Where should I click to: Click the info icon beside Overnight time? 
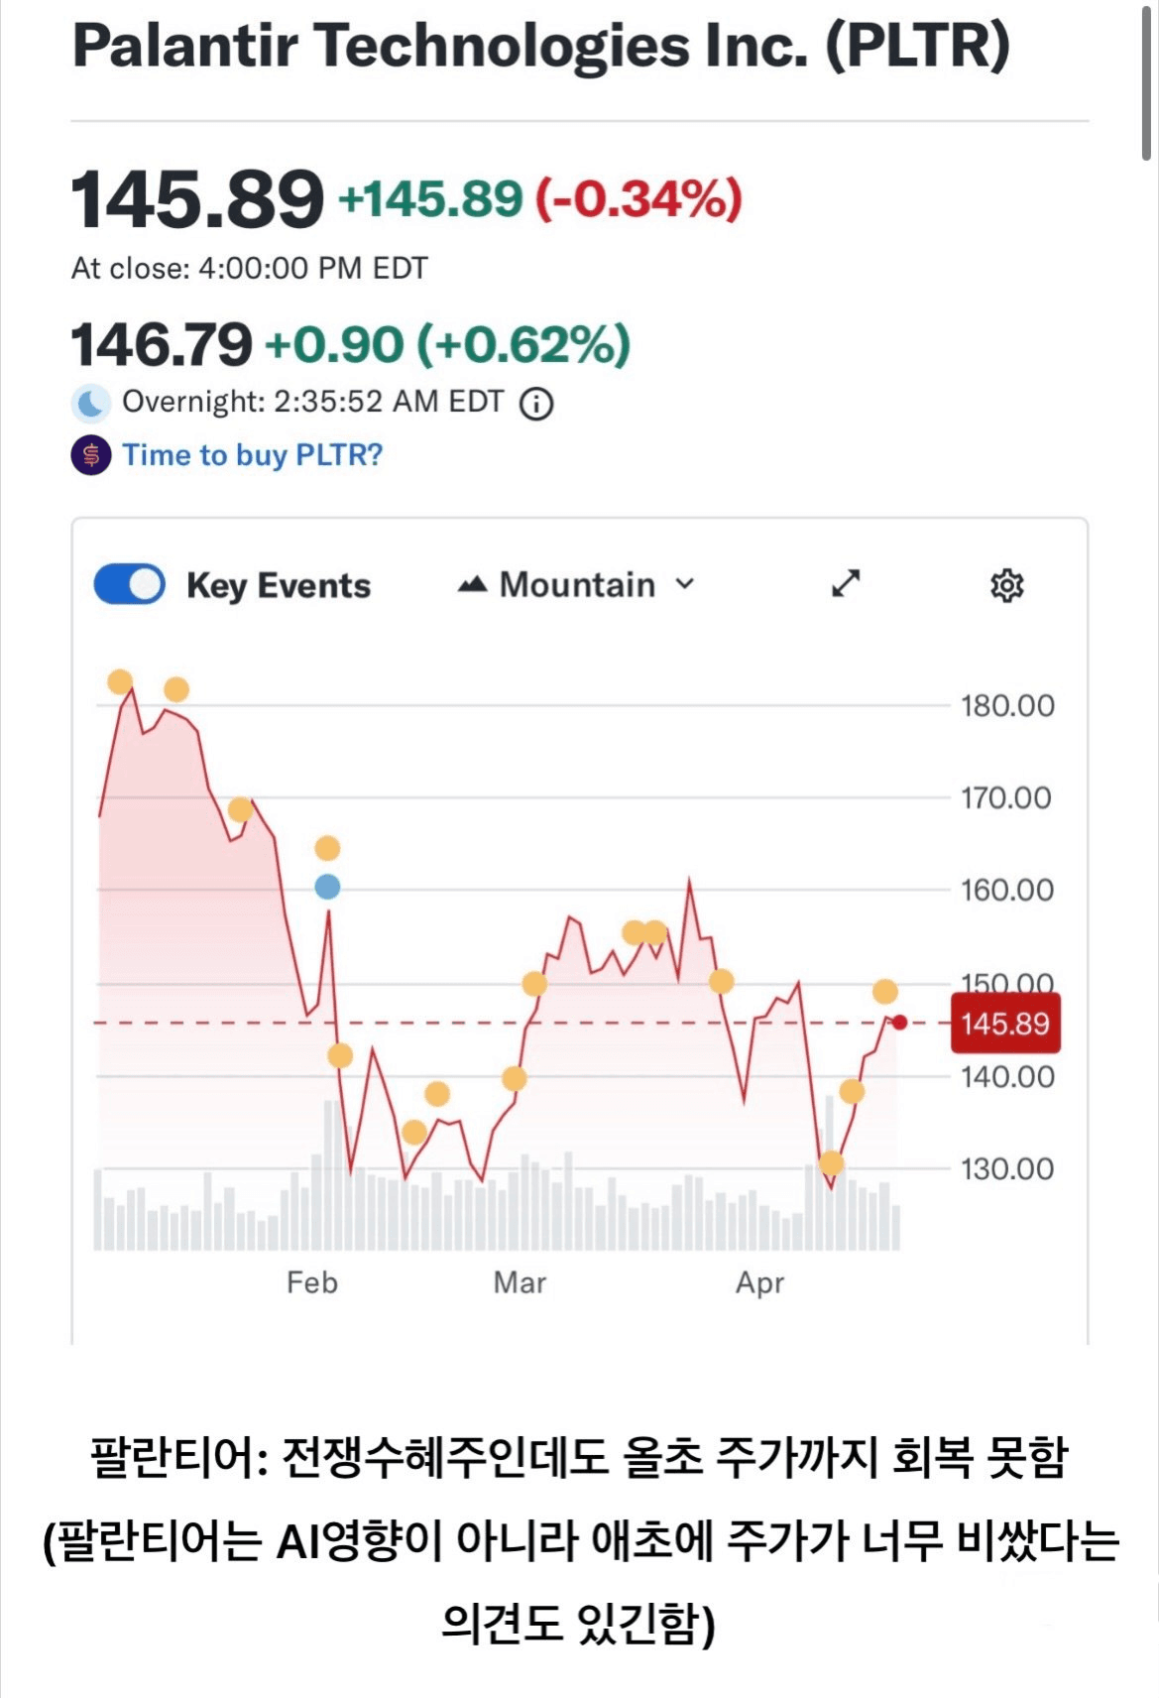point(536,404)
